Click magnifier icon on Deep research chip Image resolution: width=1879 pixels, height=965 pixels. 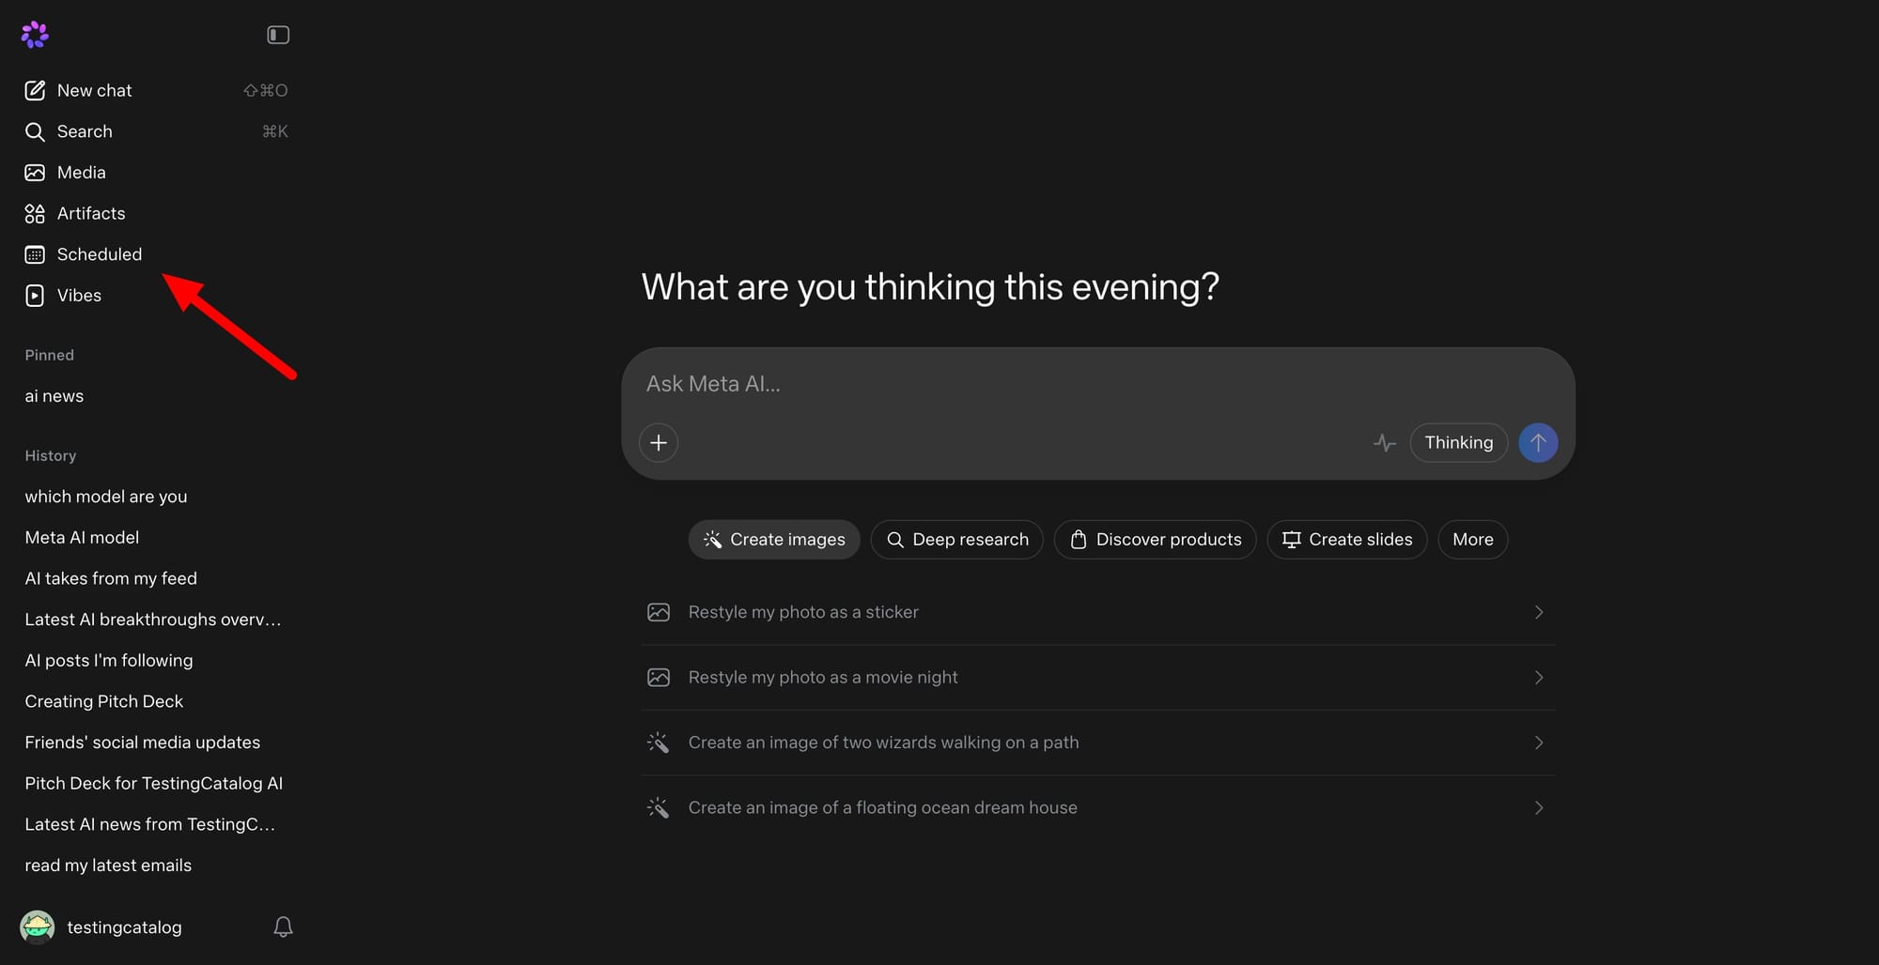[x=895, y=540]
